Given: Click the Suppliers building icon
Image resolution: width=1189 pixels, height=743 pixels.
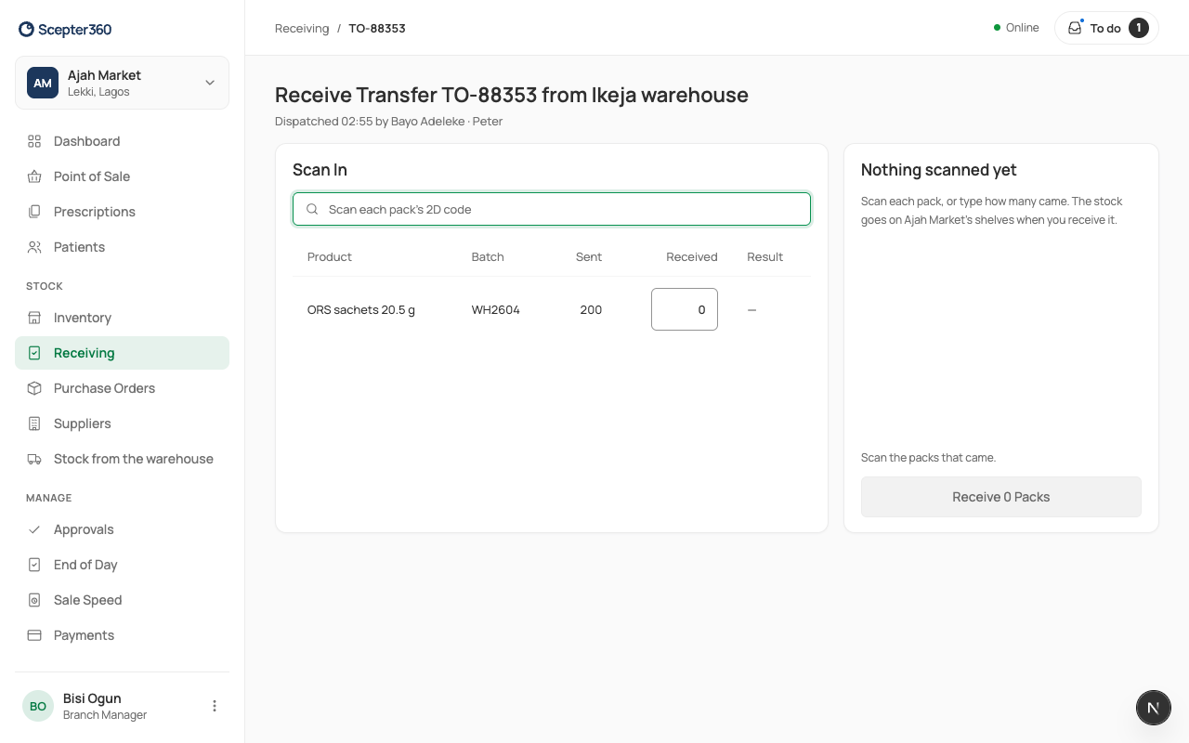Looking at the screenshot, I should pyautogui.click(x=34, y=424).
